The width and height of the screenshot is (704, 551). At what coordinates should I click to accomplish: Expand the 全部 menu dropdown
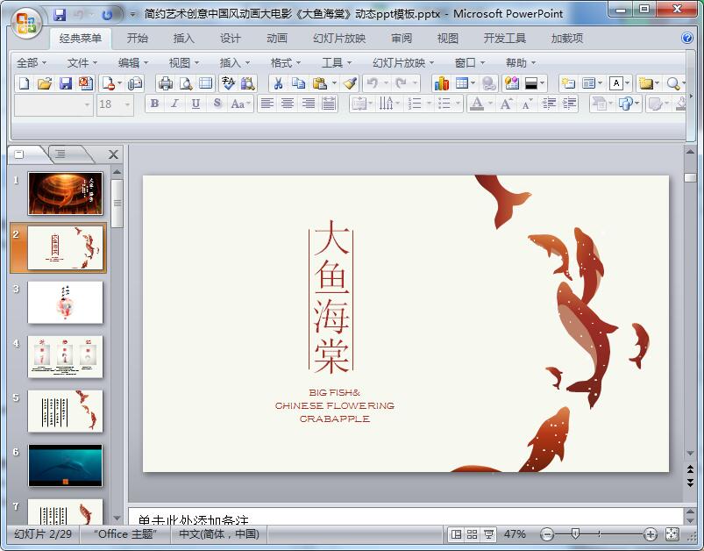pos(32,63)
